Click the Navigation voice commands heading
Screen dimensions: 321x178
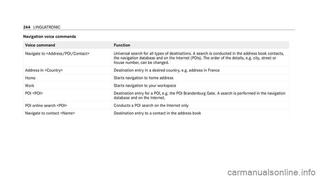point(49,37)
